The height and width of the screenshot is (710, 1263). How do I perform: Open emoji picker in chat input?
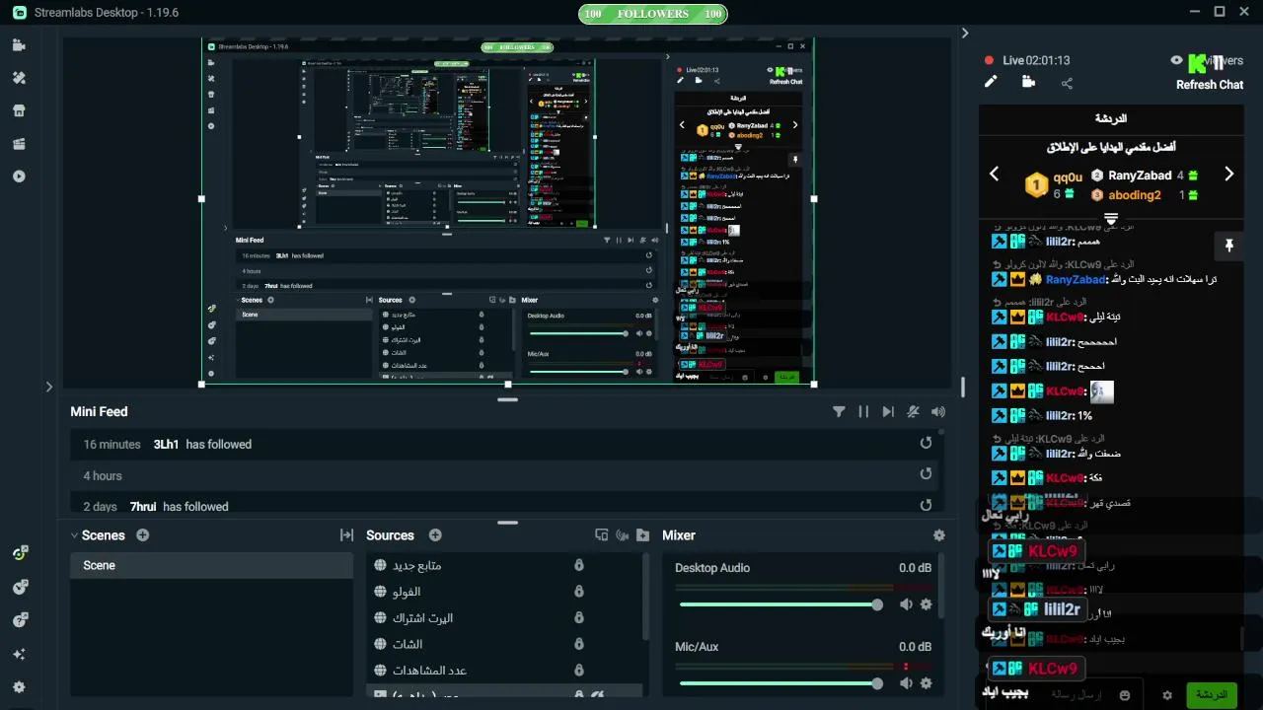[1125, 695]
